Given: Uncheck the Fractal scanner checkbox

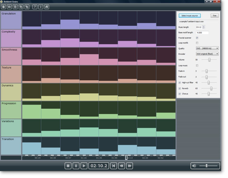Looking at the screenshot, I should point(197,38).
